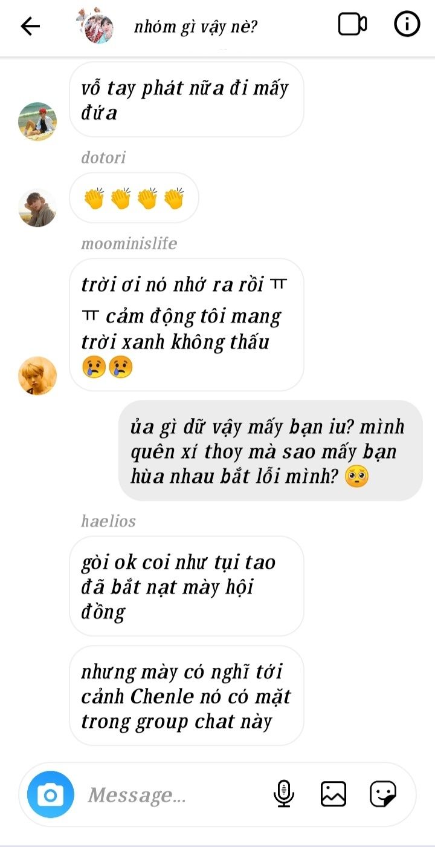The width and height of the screenshot is (435, 847).
Task: Open the image gallery picker icon
Action: click(x=333, y=794)
